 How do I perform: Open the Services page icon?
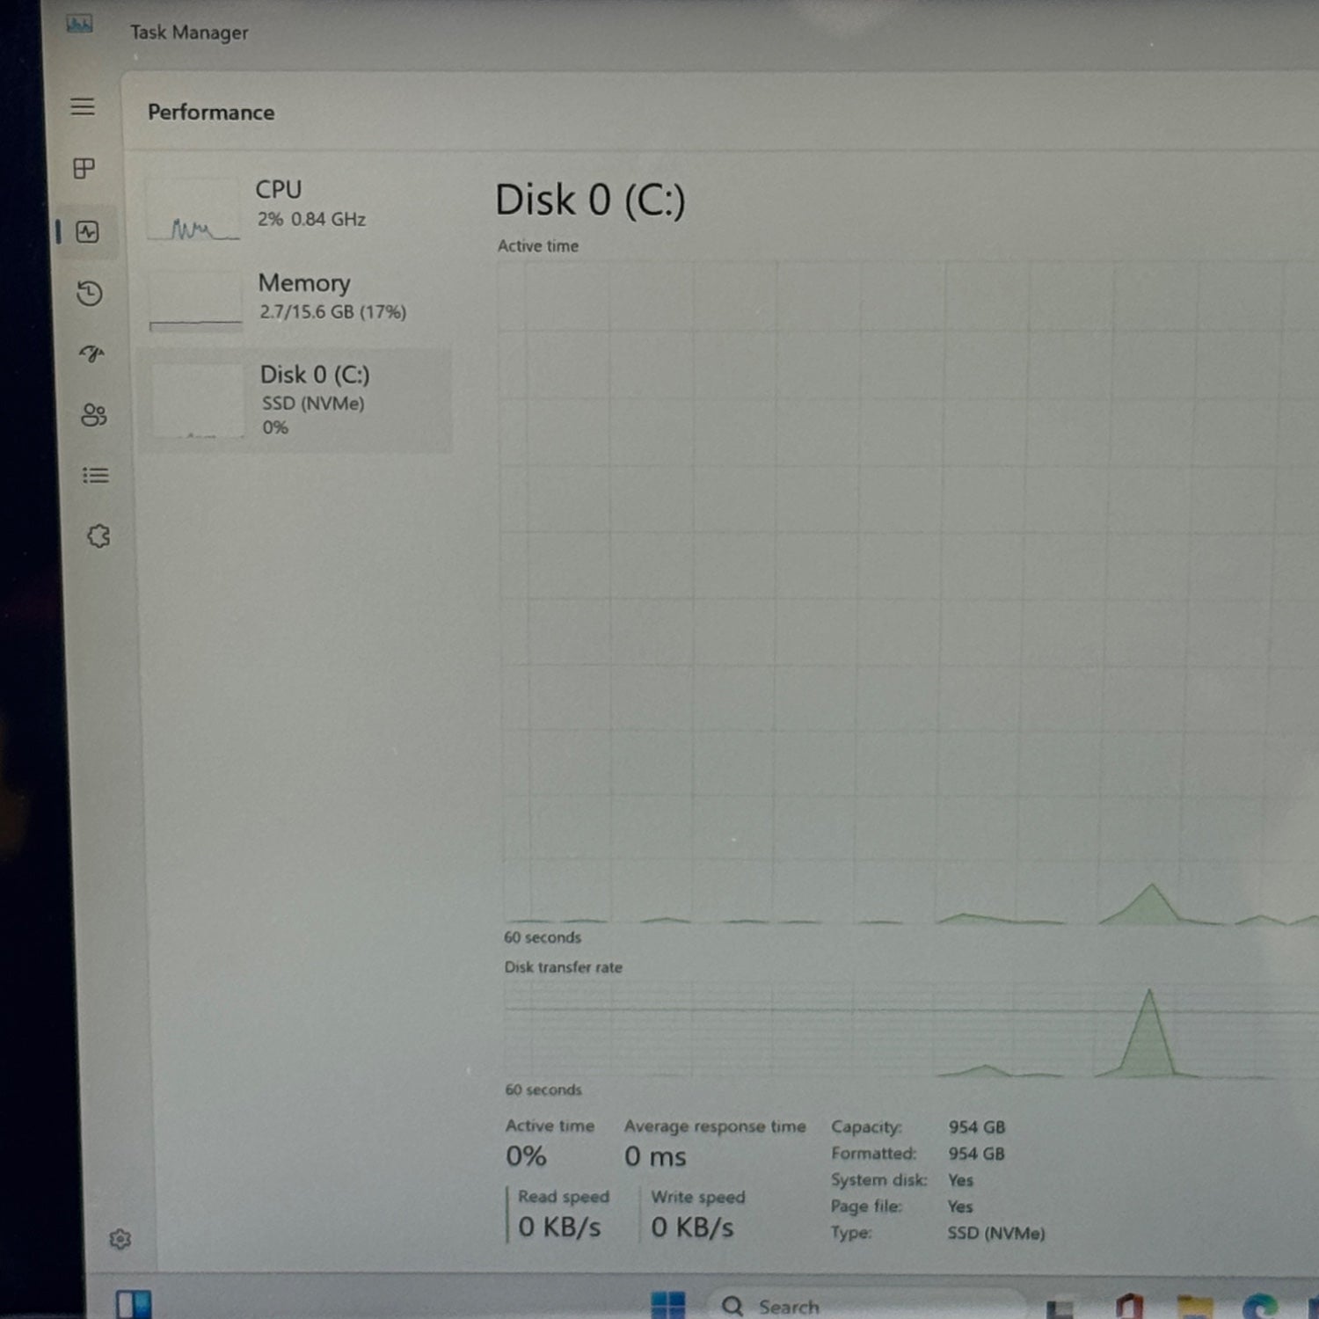coord(98,536)
